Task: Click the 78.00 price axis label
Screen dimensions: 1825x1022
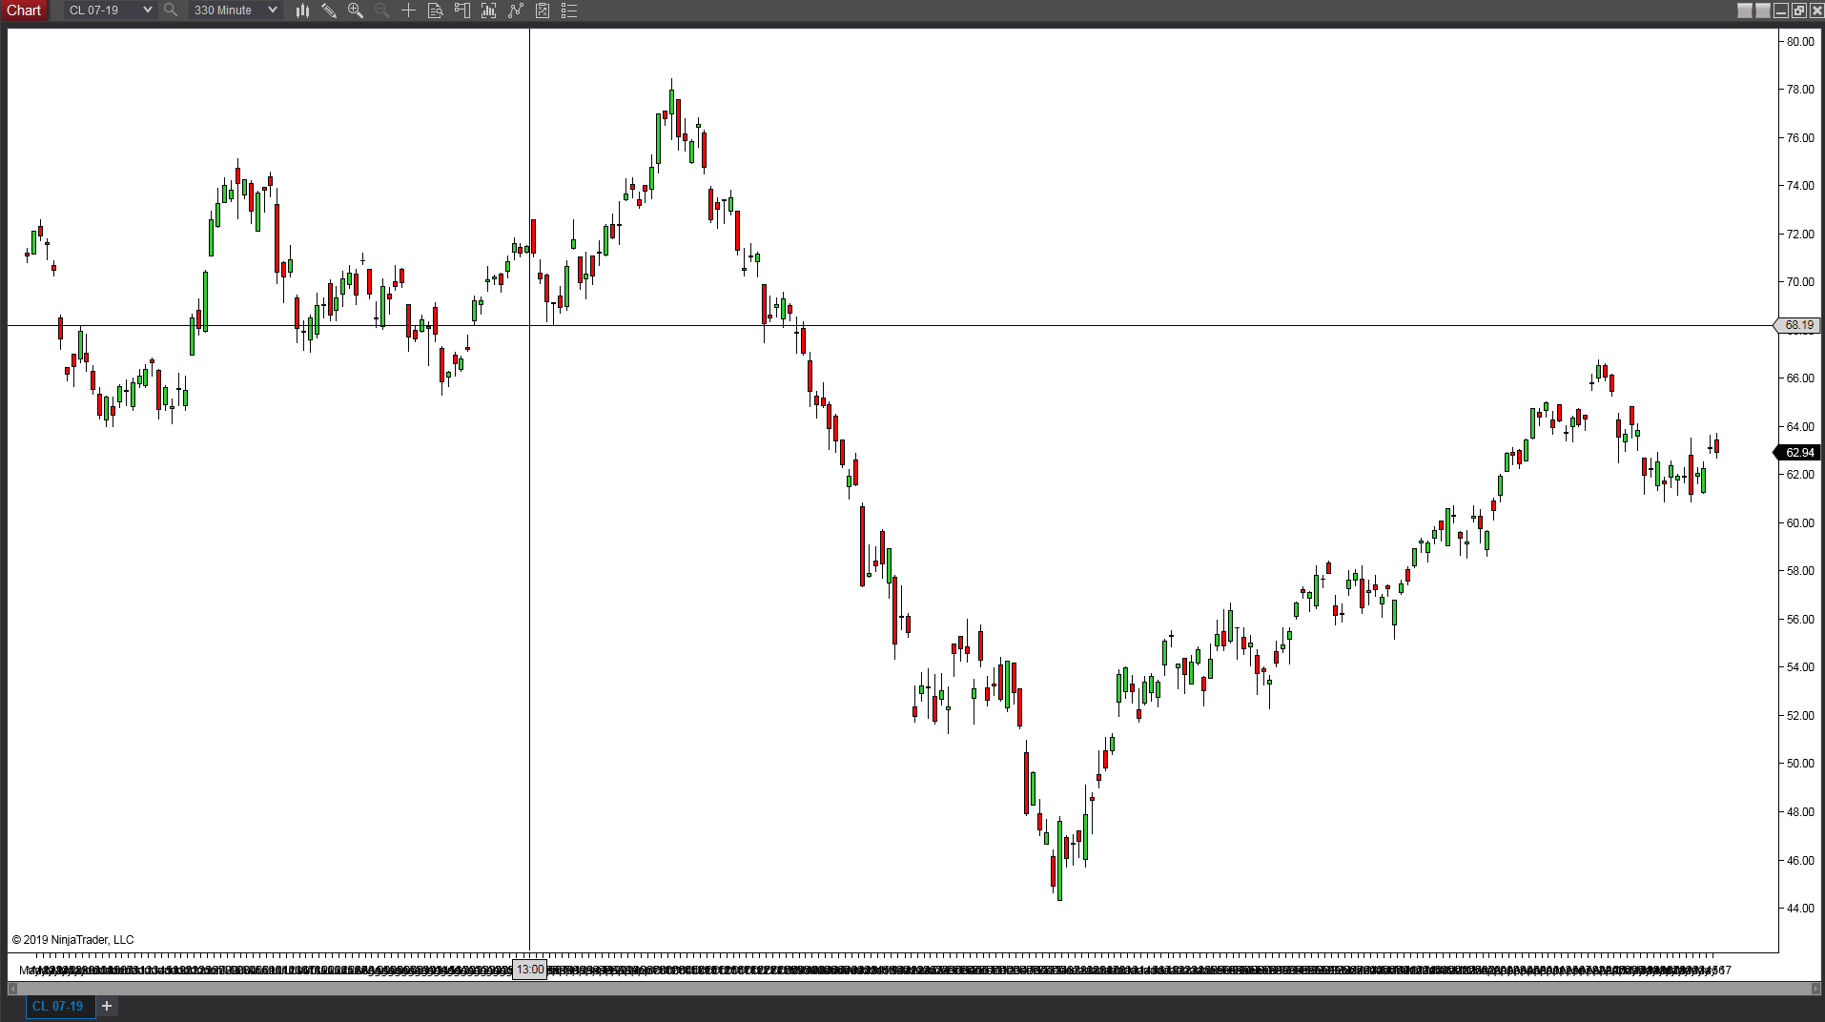Action: [1800, 90]
